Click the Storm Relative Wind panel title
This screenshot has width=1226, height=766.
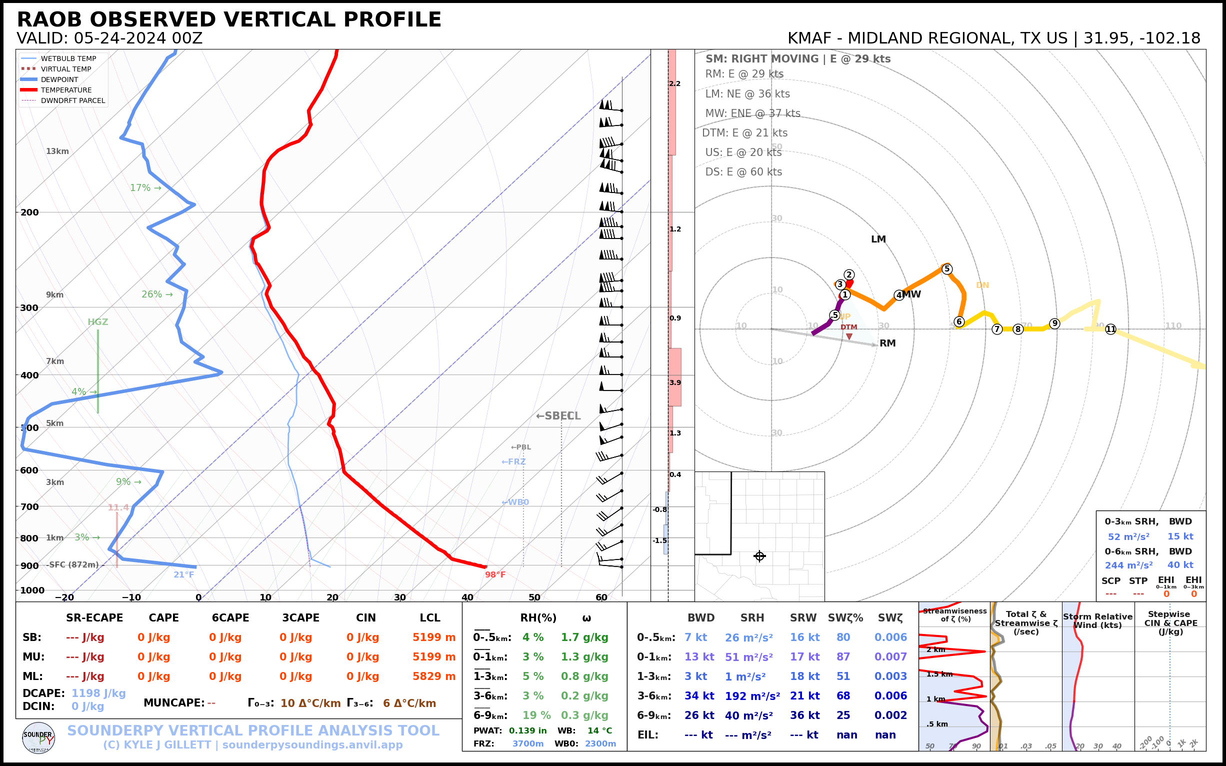pos(1097,620)
